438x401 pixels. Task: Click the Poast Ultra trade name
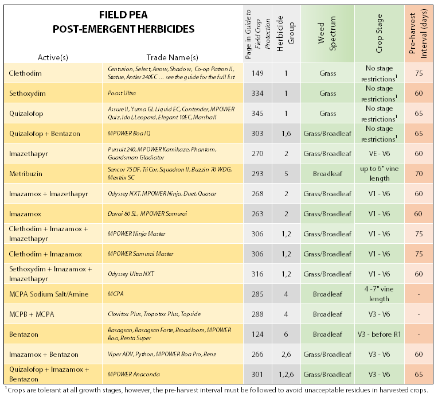click(x=124, y=94)
